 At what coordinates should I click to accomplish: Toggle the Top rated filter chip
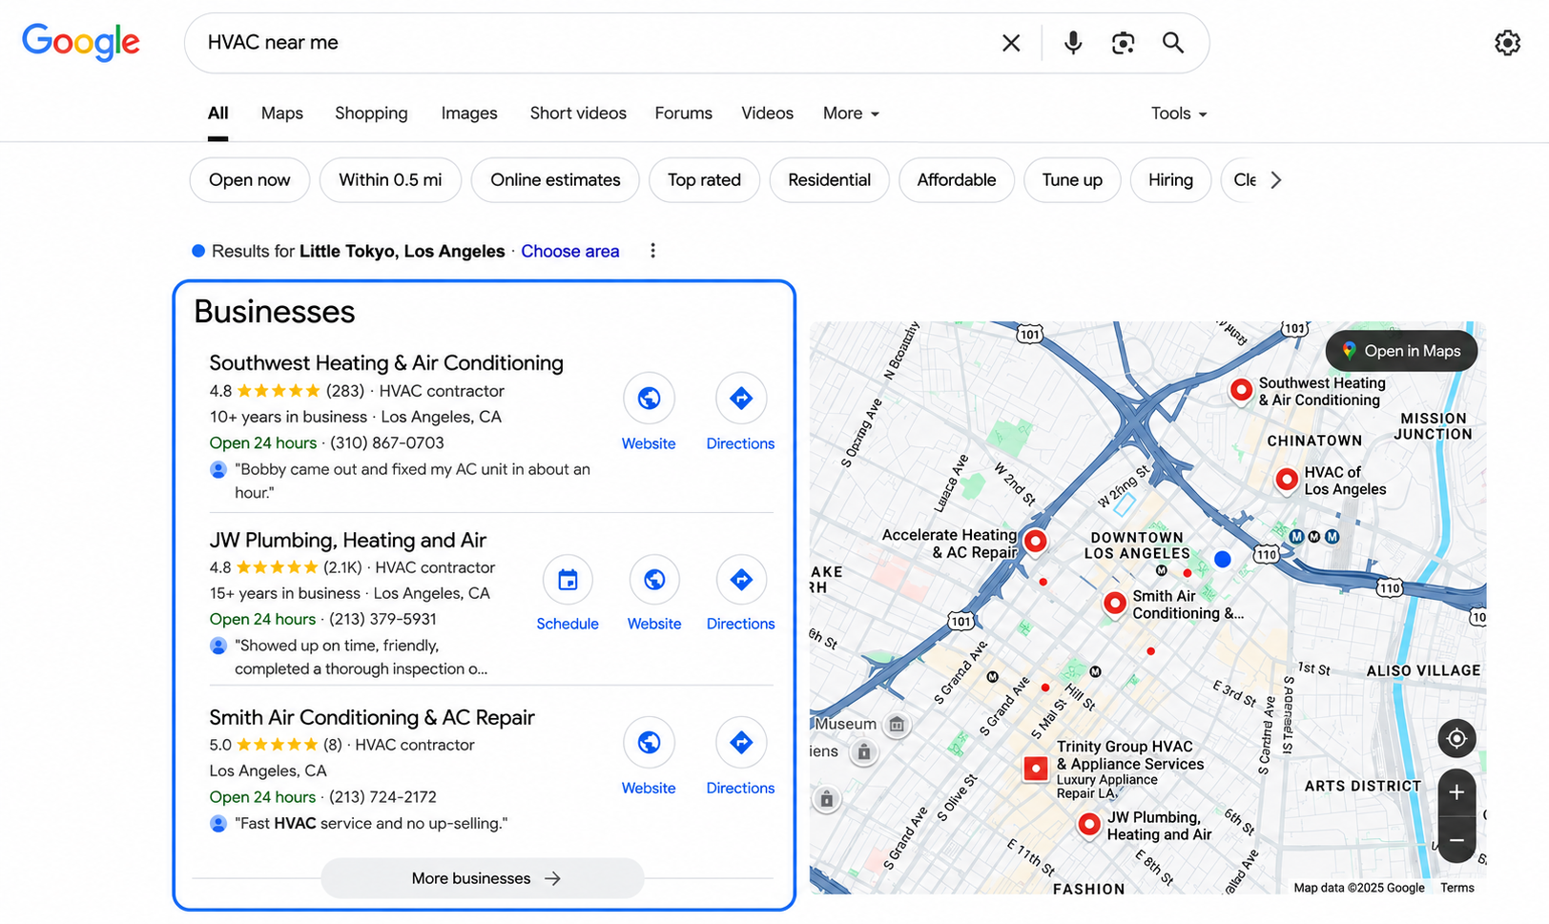(704, 180)
